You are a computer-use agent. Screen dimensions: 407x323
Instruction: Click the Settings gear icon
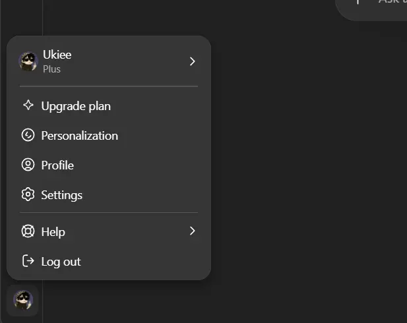[28, 194]
